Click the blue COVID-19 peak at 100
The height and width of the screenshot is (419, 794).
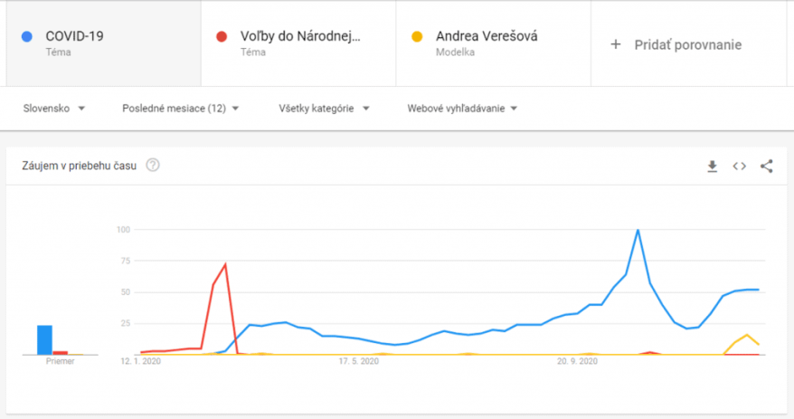click(638, 231)
